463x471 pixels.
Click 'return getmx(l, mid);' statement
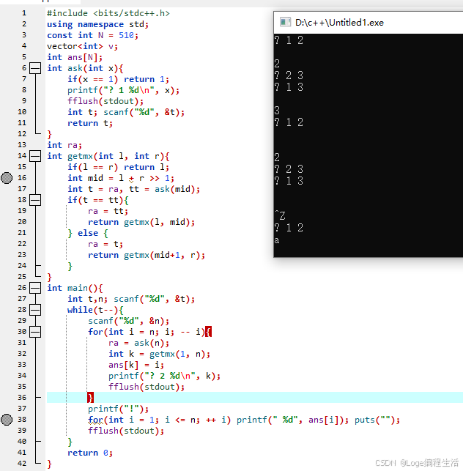(x=141, y=222)
